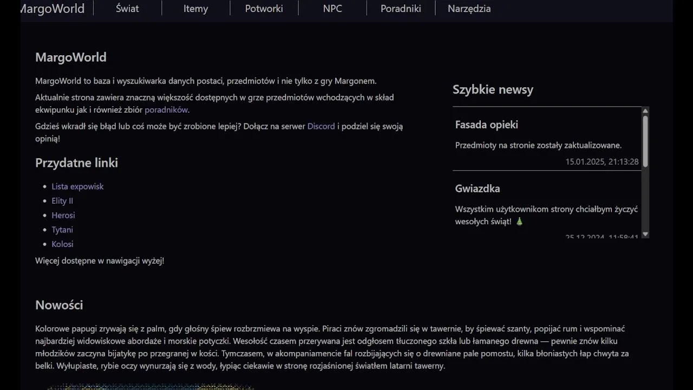
Task: Open the Świat navigation menu
Action: tap(127, 9)
